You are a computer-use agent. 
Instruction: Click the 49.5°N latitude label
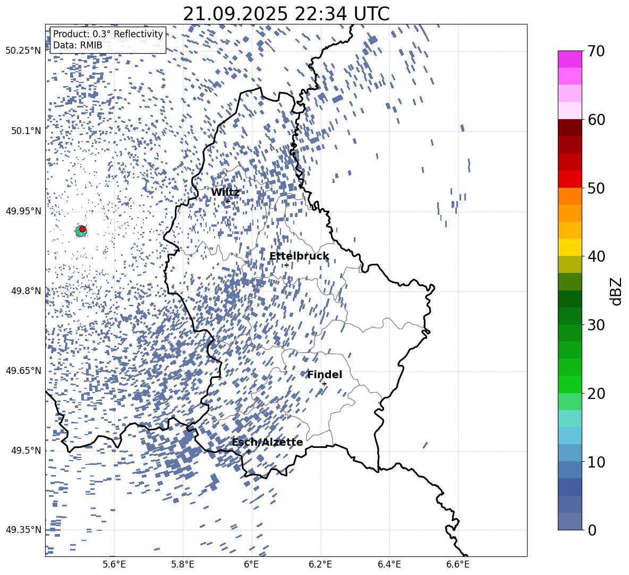[26, 451]
